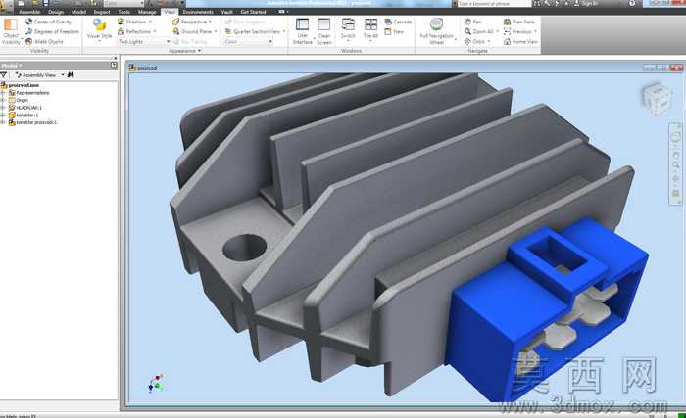Open the Ground Plane dropdown arrow
The image size is (686, 418).
click(216, 31)
